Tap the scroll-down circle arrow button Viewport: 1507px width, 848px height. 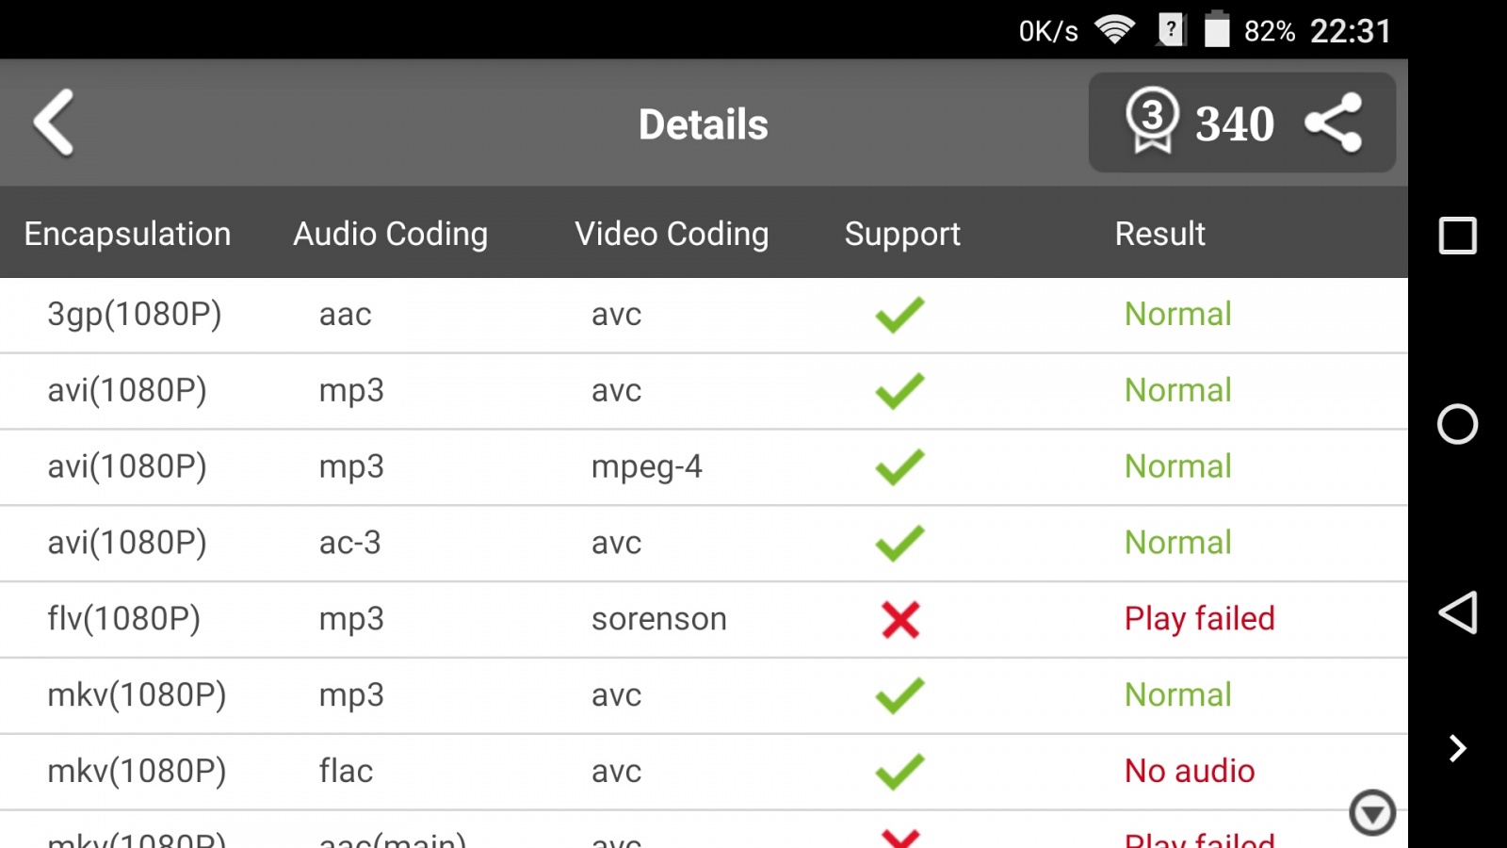1371,812
